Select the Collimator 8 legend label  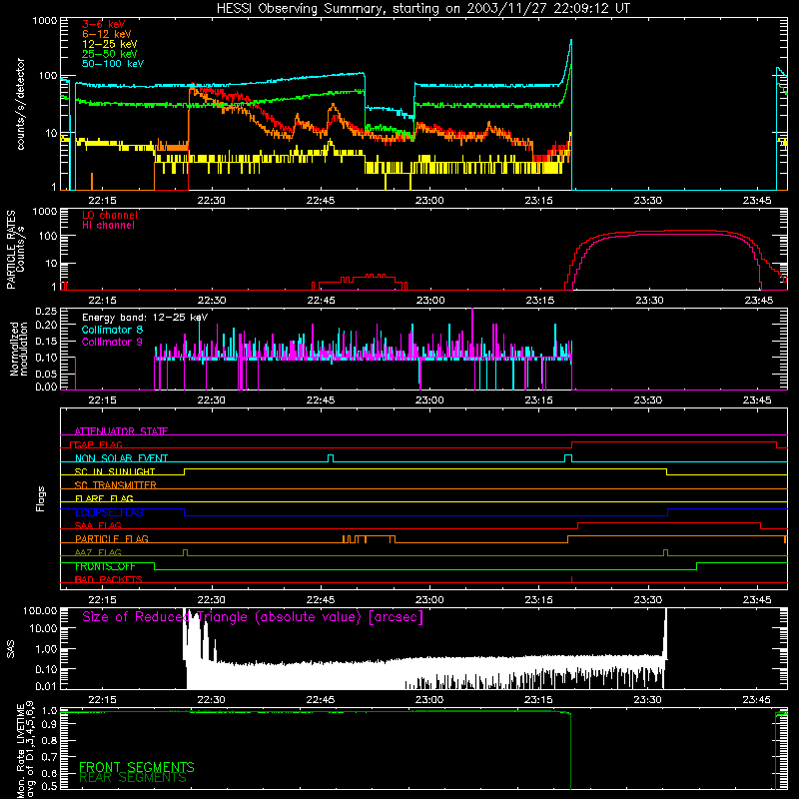112,330
